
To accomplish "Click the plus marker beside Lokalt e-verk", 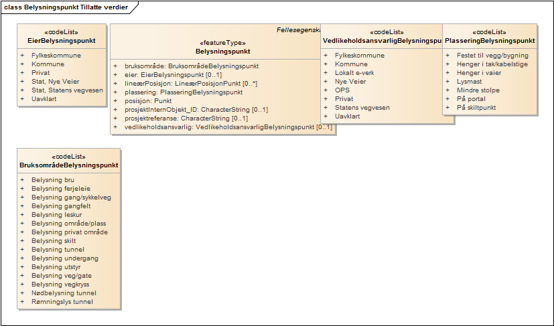I will point(326,73).
